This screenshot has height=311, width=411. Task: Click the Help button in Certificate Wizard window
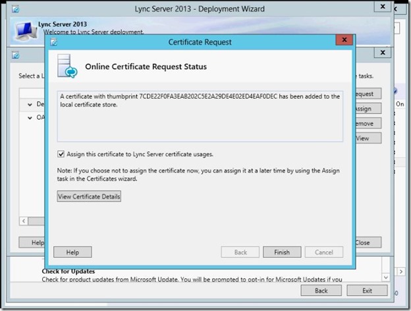[32, 242]
